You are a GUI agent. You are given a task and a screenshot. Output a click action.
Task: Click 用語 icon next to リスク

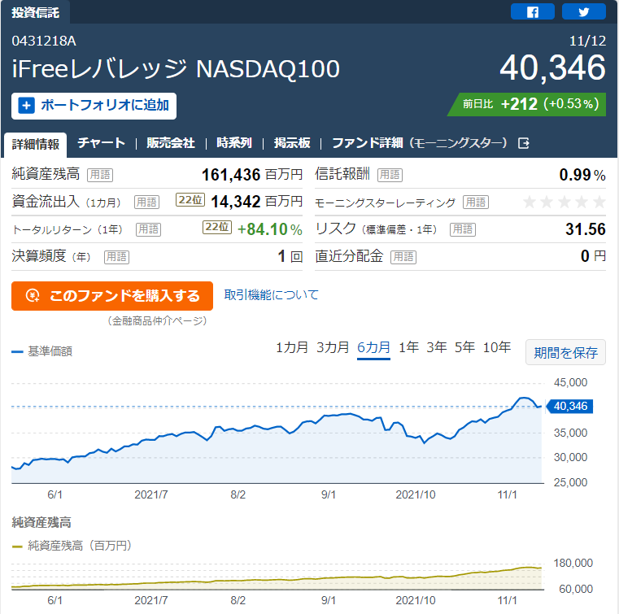click(463, 229)
